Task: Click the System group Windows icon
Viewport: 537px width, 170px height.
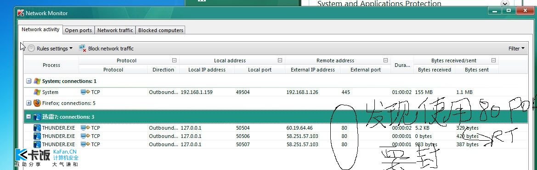Action: [x=37, y=81]
